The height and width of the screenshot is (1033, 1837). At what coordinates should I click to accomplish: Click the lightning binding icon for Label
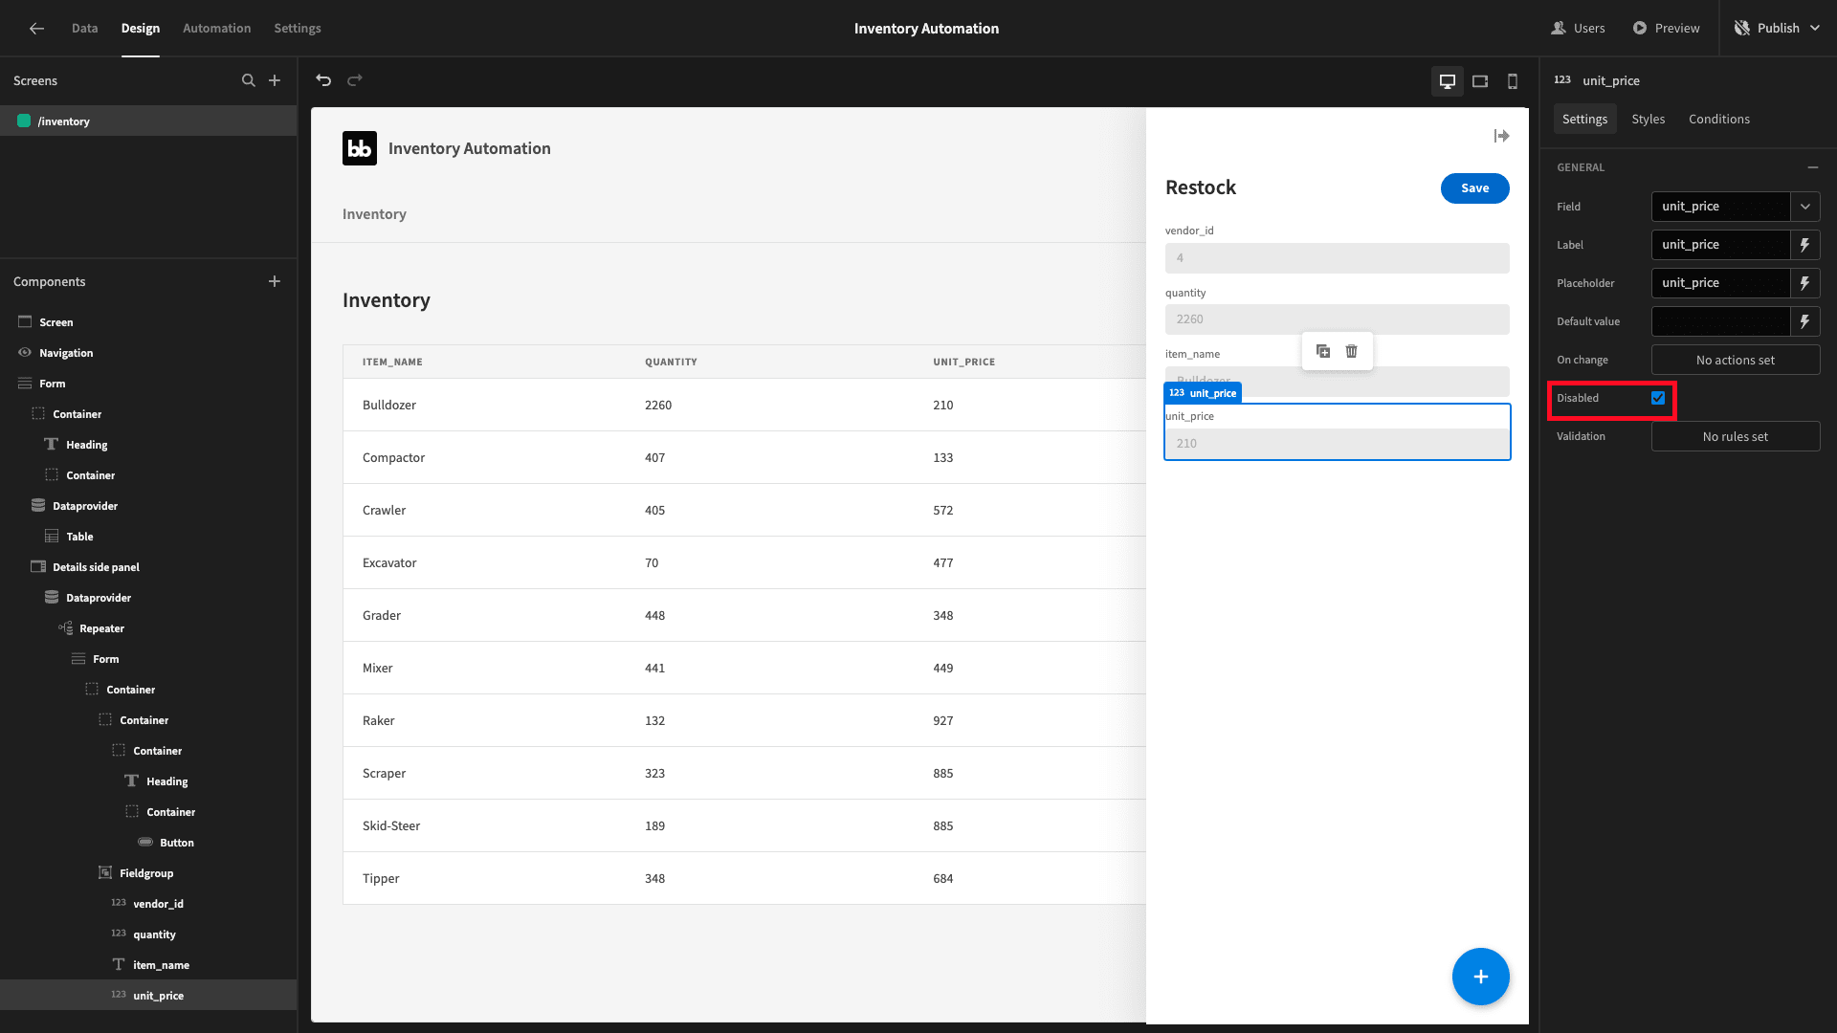pyautogui.click(x=1804, y=245)
